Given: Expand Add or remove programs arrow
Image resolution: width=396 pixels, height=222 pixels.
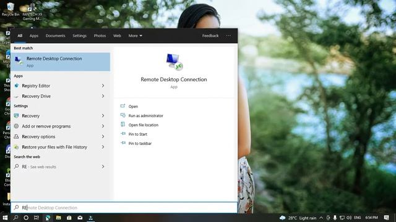Looking at the screenshot, I should tap(103, 126).
